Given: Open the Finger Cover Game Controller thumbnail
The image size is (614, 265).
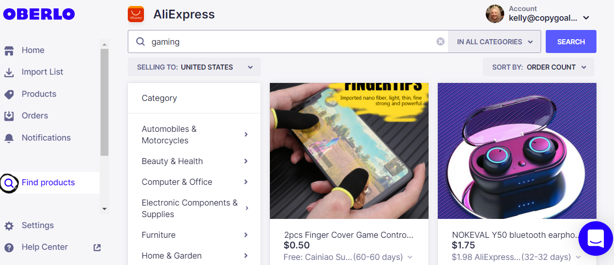Looking at the screenshot, I should coord(349,151).
